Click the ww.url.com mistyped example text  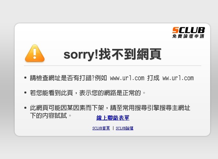click(178, 78)
